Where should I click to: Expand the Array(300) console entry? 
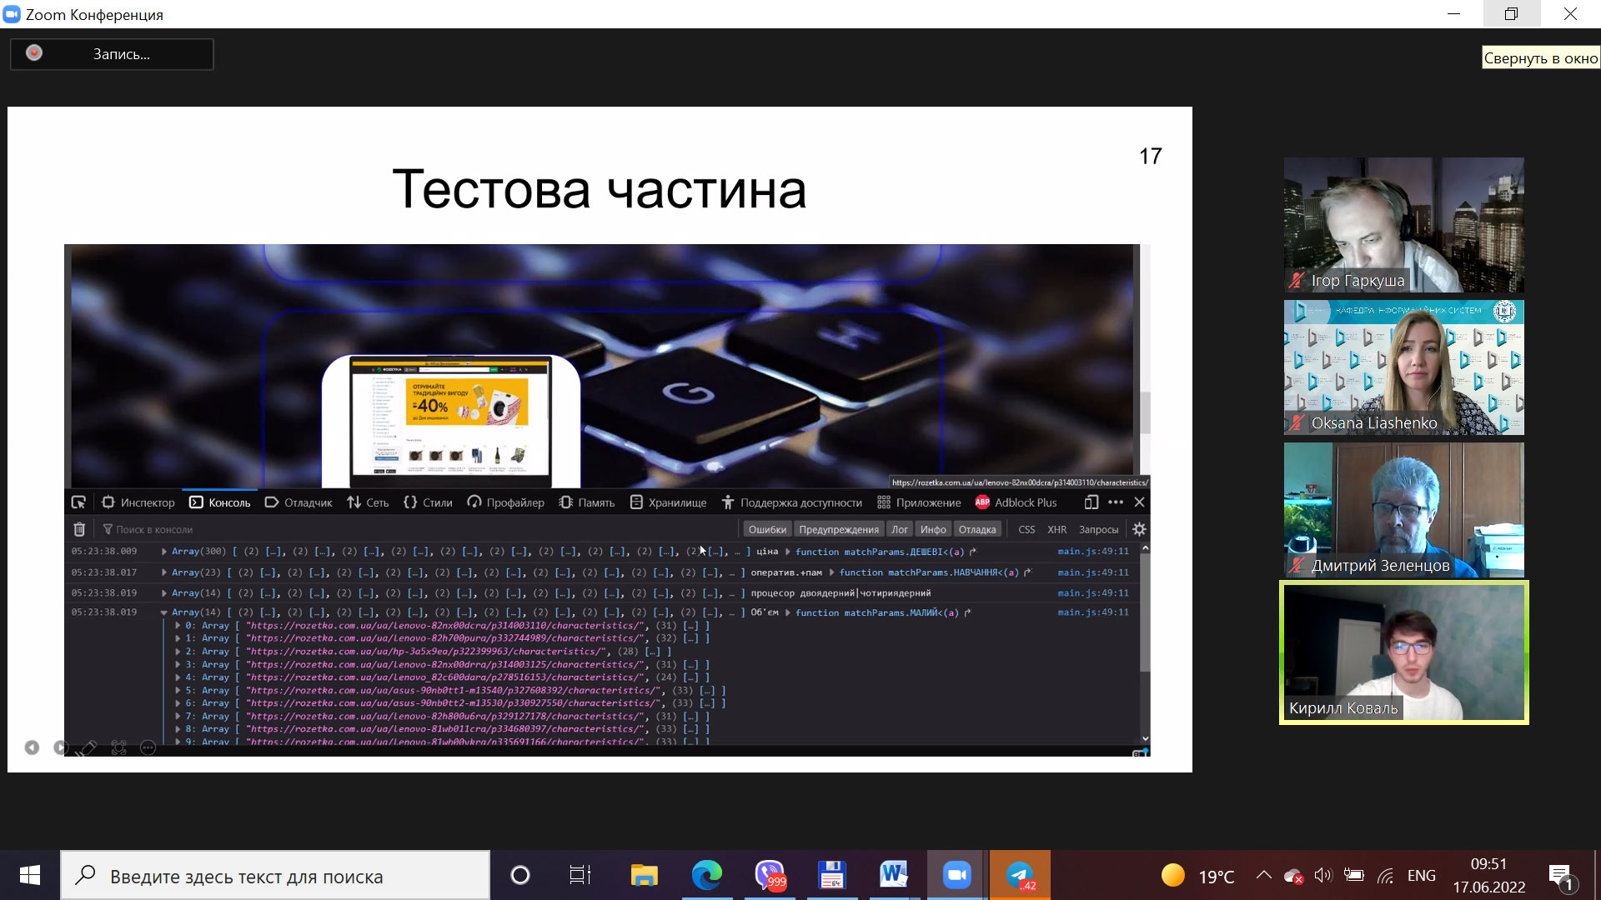pyautogui.click(x=164, y=552)
